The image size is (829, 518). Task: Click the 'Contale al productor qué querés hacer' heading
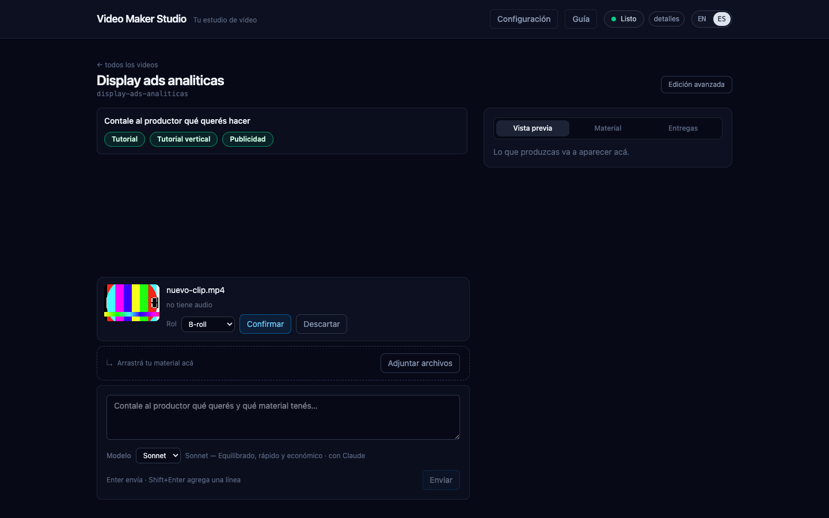click(x=177, y=121)
